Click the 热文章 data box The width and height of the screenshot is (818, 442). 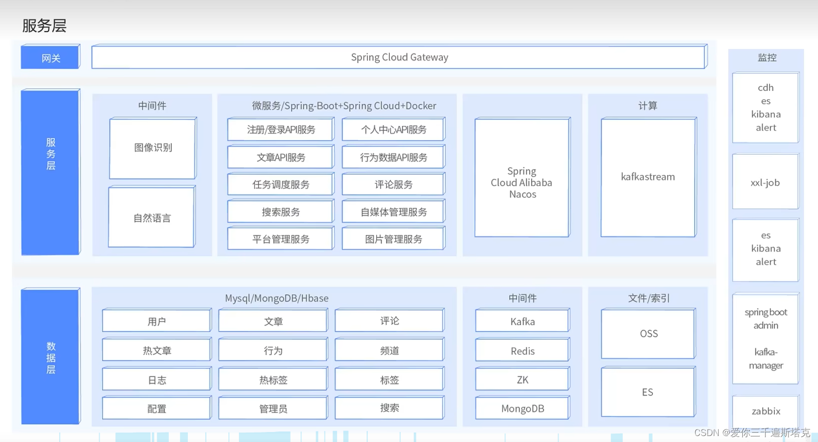point(157,349)
